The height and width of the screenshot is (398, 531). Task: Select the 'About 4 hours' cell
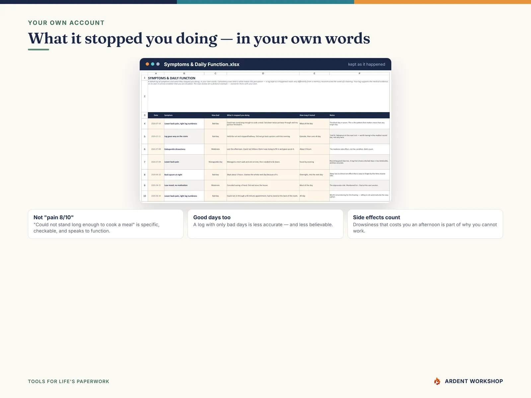(x=314, y=149)
